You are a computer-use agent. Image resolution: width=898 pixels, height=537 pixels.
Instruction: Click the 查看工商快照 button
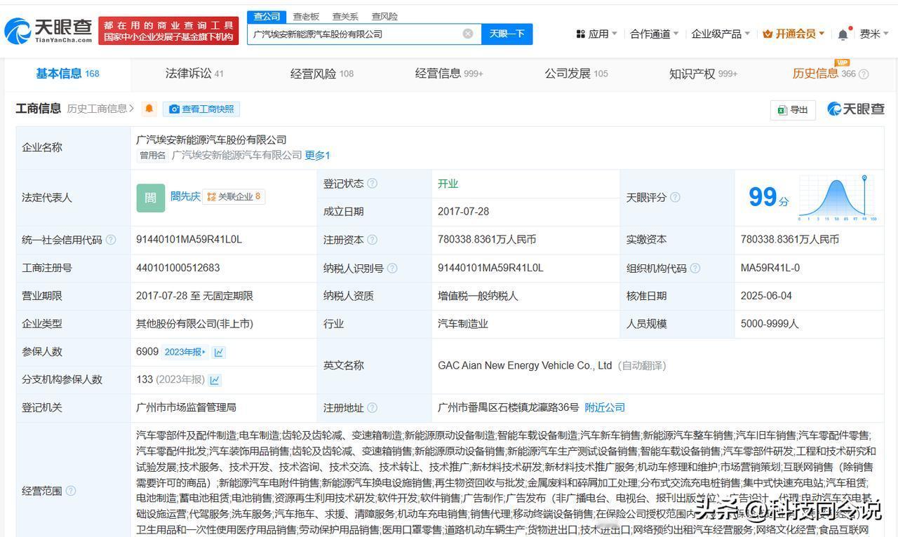click(x=201, y=109)
